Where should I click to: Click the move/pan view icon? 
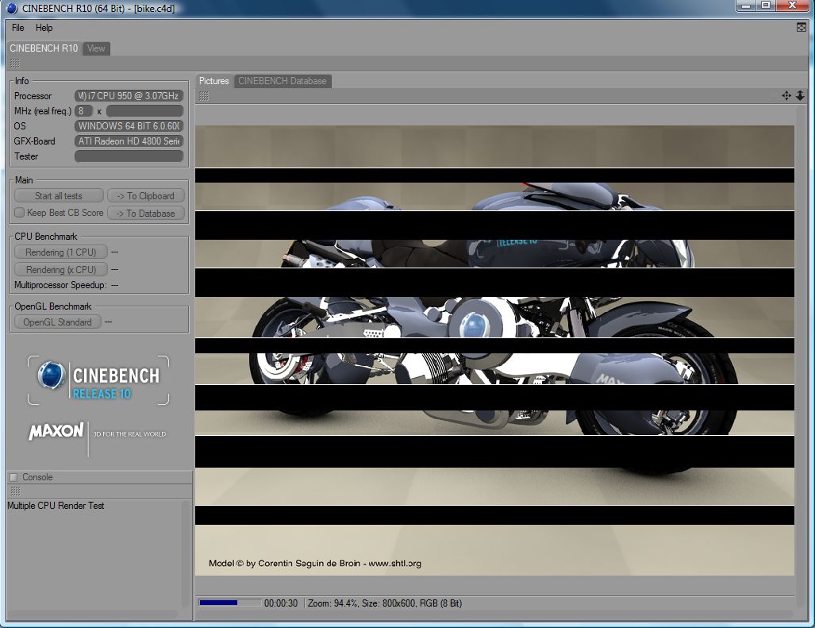pos(786,95)
